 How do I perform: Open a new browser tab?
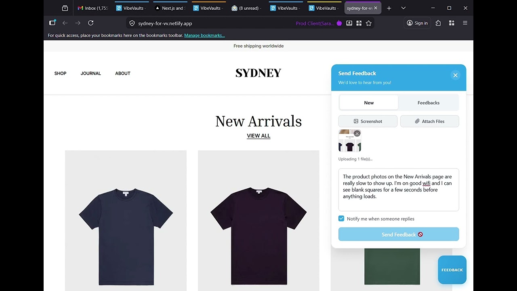pyautogui.click(x=389, y=8)
